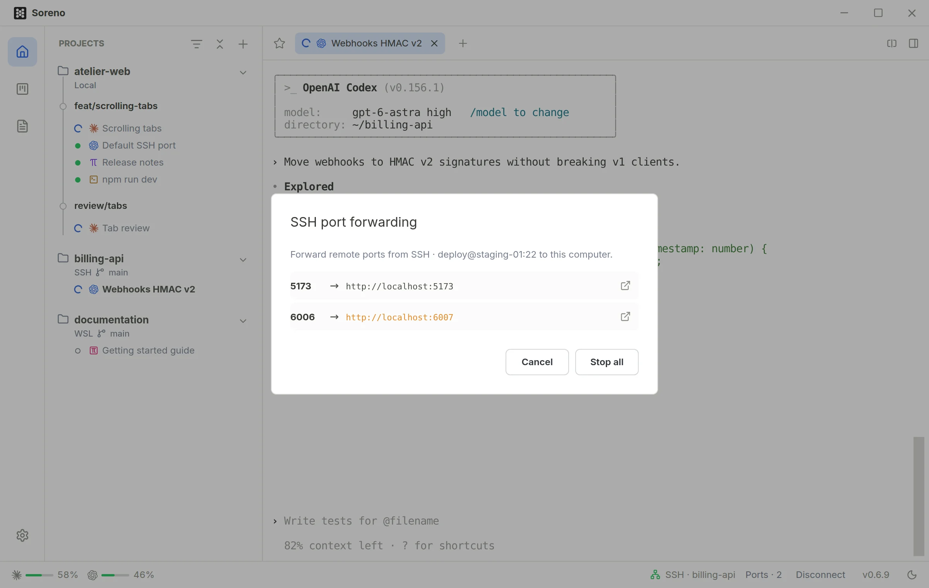Image resolution: width=929 pixels, height=588 pixels.
Task: Click SSH · billing-api status entry
Action: [700, 575]
